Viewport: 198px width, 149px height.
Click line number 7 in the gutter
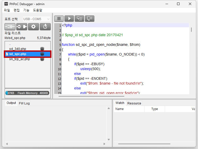[60, 55]
